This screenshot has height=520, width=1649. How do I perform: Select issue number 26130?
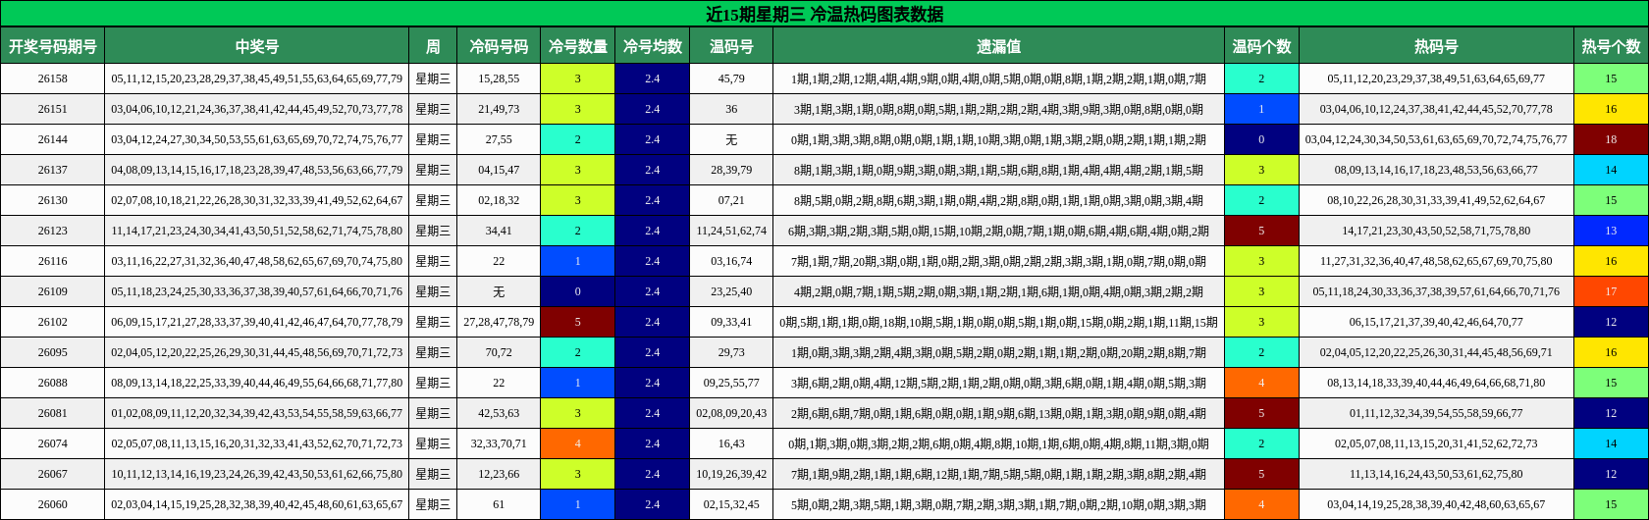pyautogui.click(x=53, y=200)
